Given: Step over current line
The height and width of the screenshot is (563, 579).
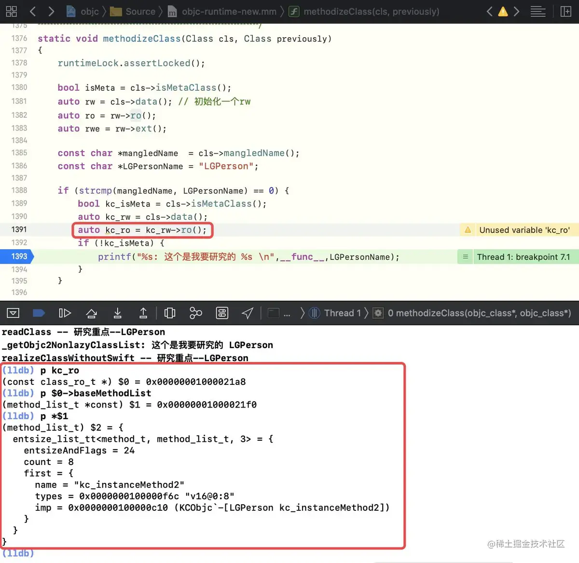Looking at the screenshot, I should point(91,313).
